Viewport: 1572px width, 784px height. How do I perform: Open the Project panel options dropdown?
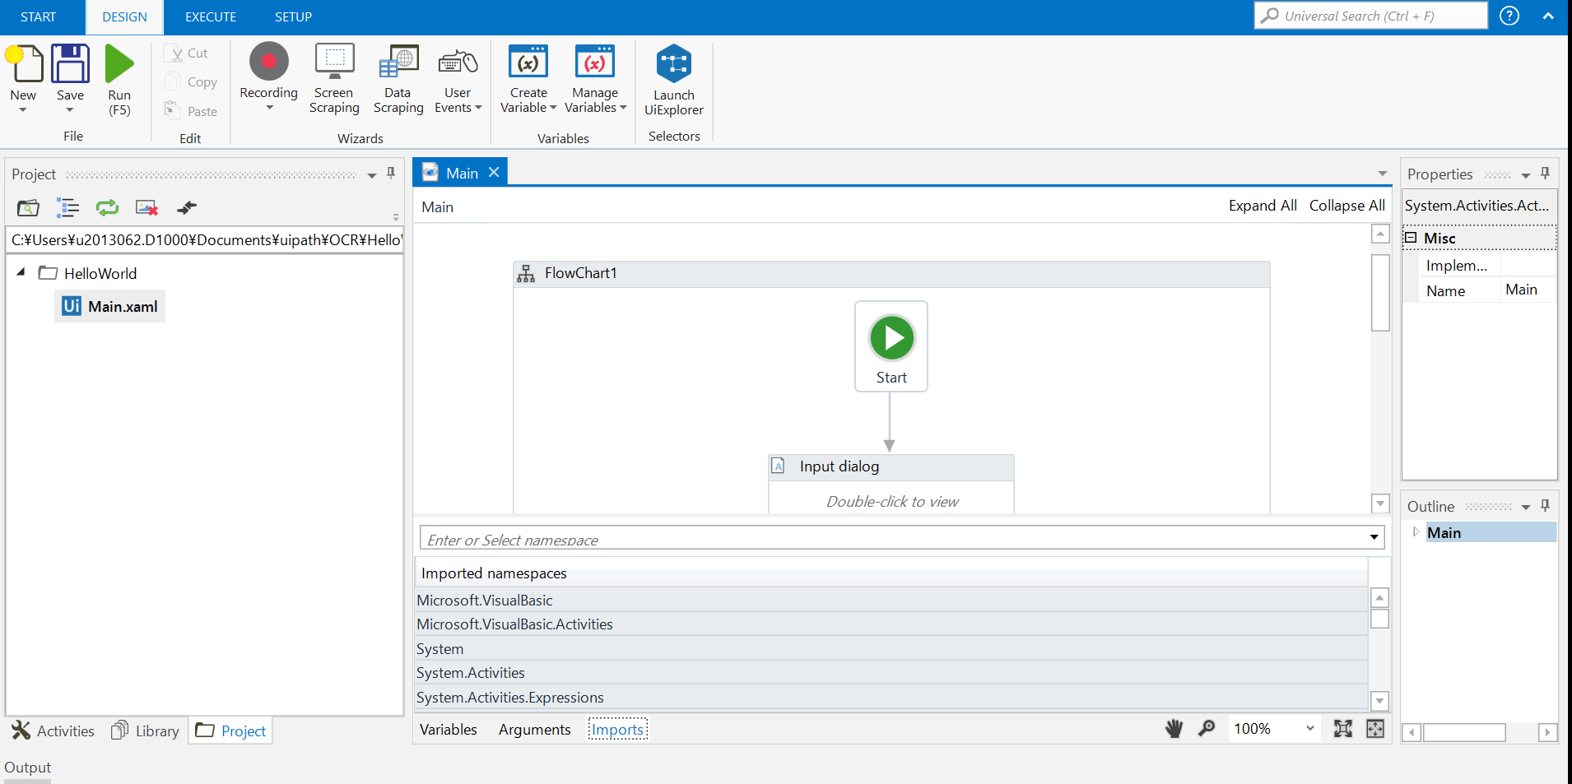(372, 175)
